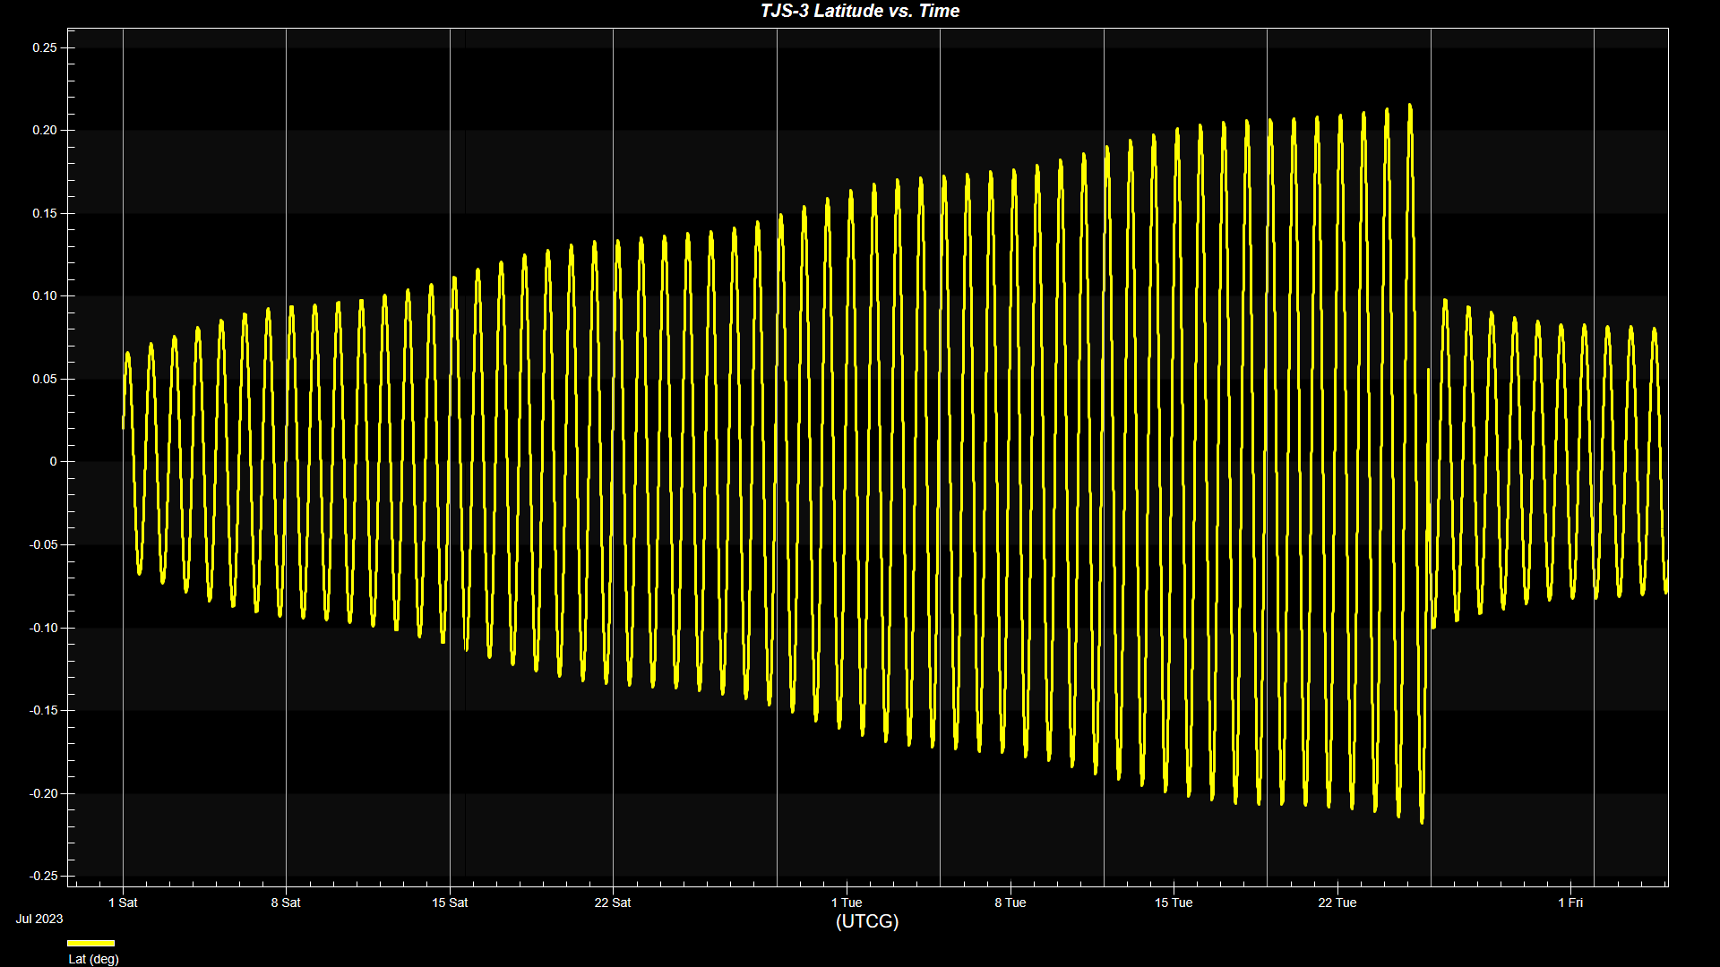Click the '1 Fri' x-axis date label
This screenshot has width=1720, height=967.
click(x=1570, y=903)
